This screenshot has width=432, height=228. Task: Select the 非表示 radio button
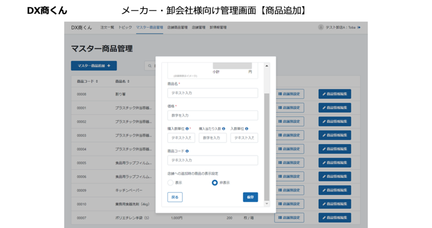215,183
